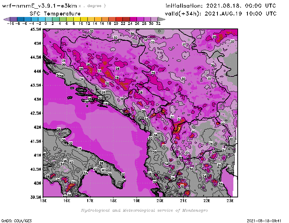Pick the legend swatch between -6 and -4
Viewport: 289px width, 223px height.
click(x=28, y=19)
